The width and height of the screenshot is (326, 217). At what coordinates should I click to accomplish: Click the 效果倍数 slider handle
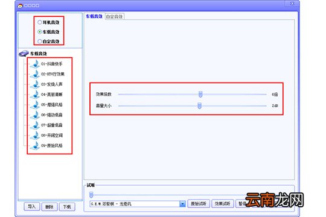click(200, 94)
